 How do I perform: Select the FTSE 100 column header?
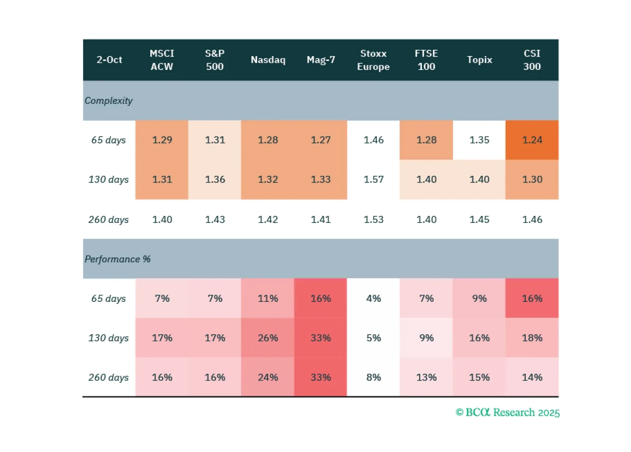coord(426,60)
